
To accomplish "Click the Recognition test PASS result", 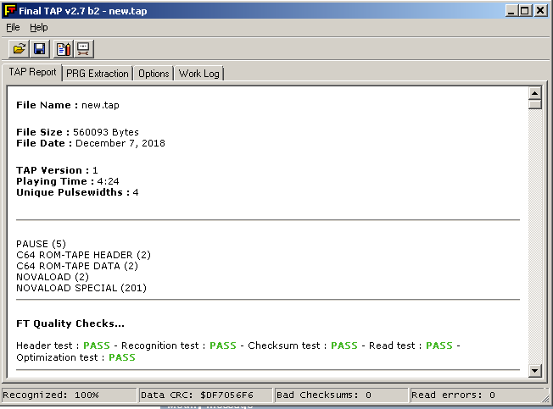I will coord(222,345).
